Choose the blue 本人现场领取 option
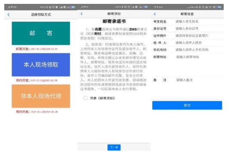This screenshot has width=228, height=156. pos(41,65)
